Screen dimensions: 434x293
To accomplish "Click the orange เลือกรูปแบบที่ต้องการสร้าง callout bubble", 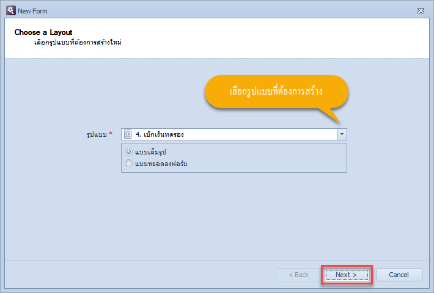I will click(276, 92).
